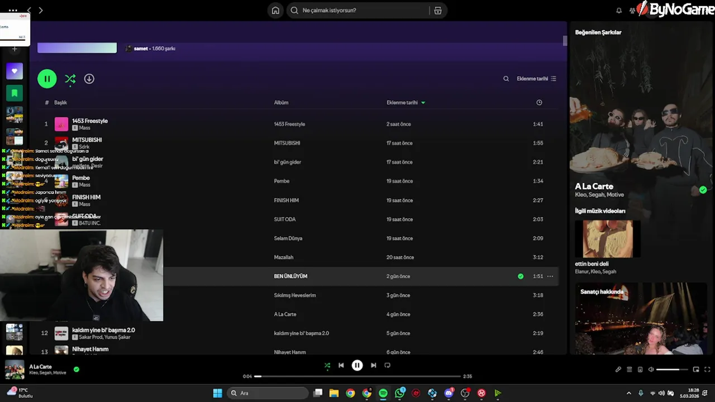Image resolution: width=715 pixels, height=402 pixels.
Task: Pause playlist with large green button
Action: (47, 79)
